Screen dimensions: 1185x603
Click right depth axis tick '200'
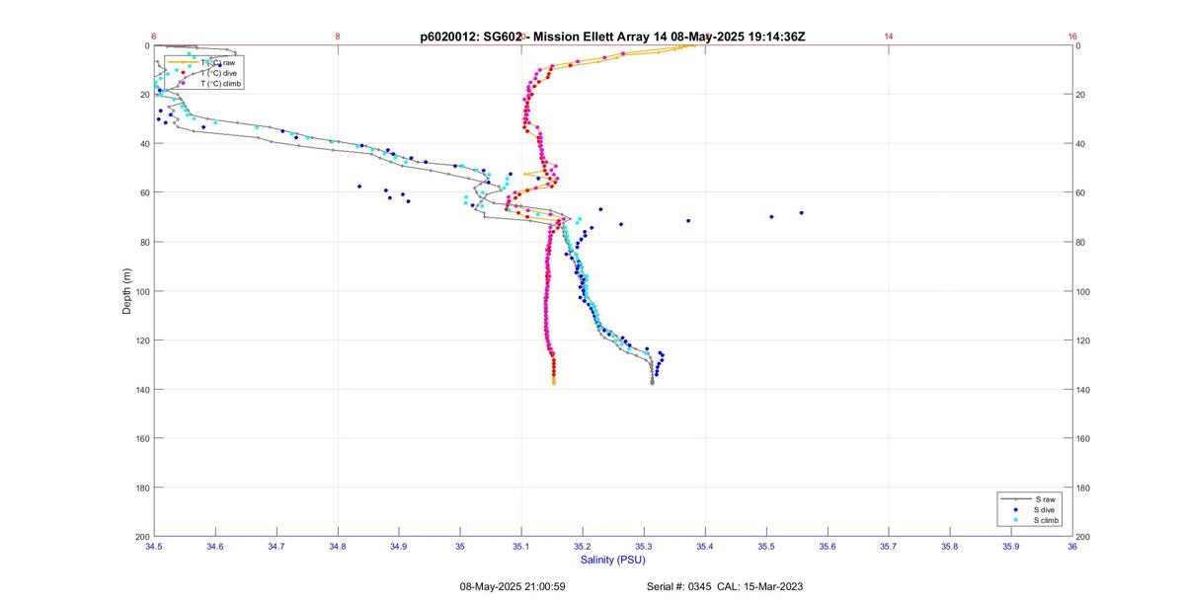(1085, 537)
